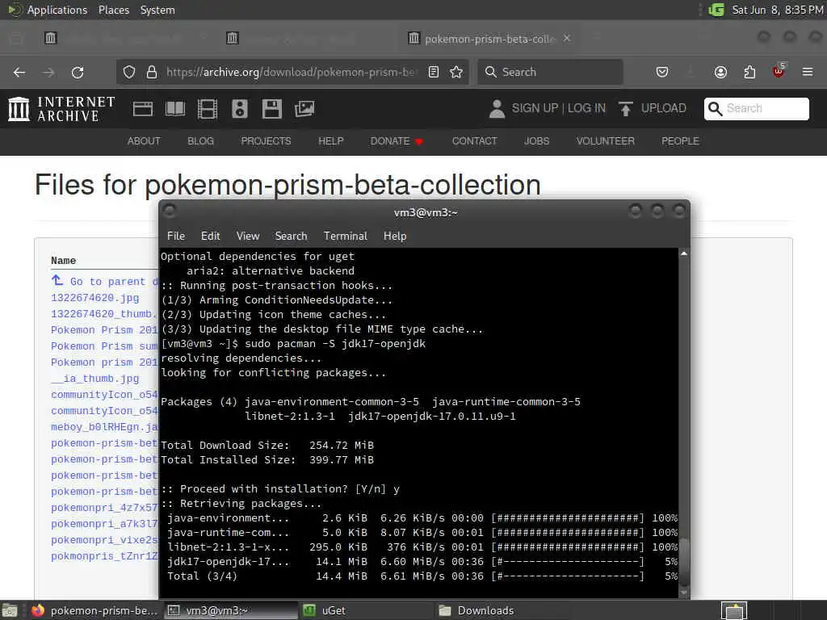The image size is (827, 620).
Task: Open terminal Search menu
Action: tap(291, 237)
